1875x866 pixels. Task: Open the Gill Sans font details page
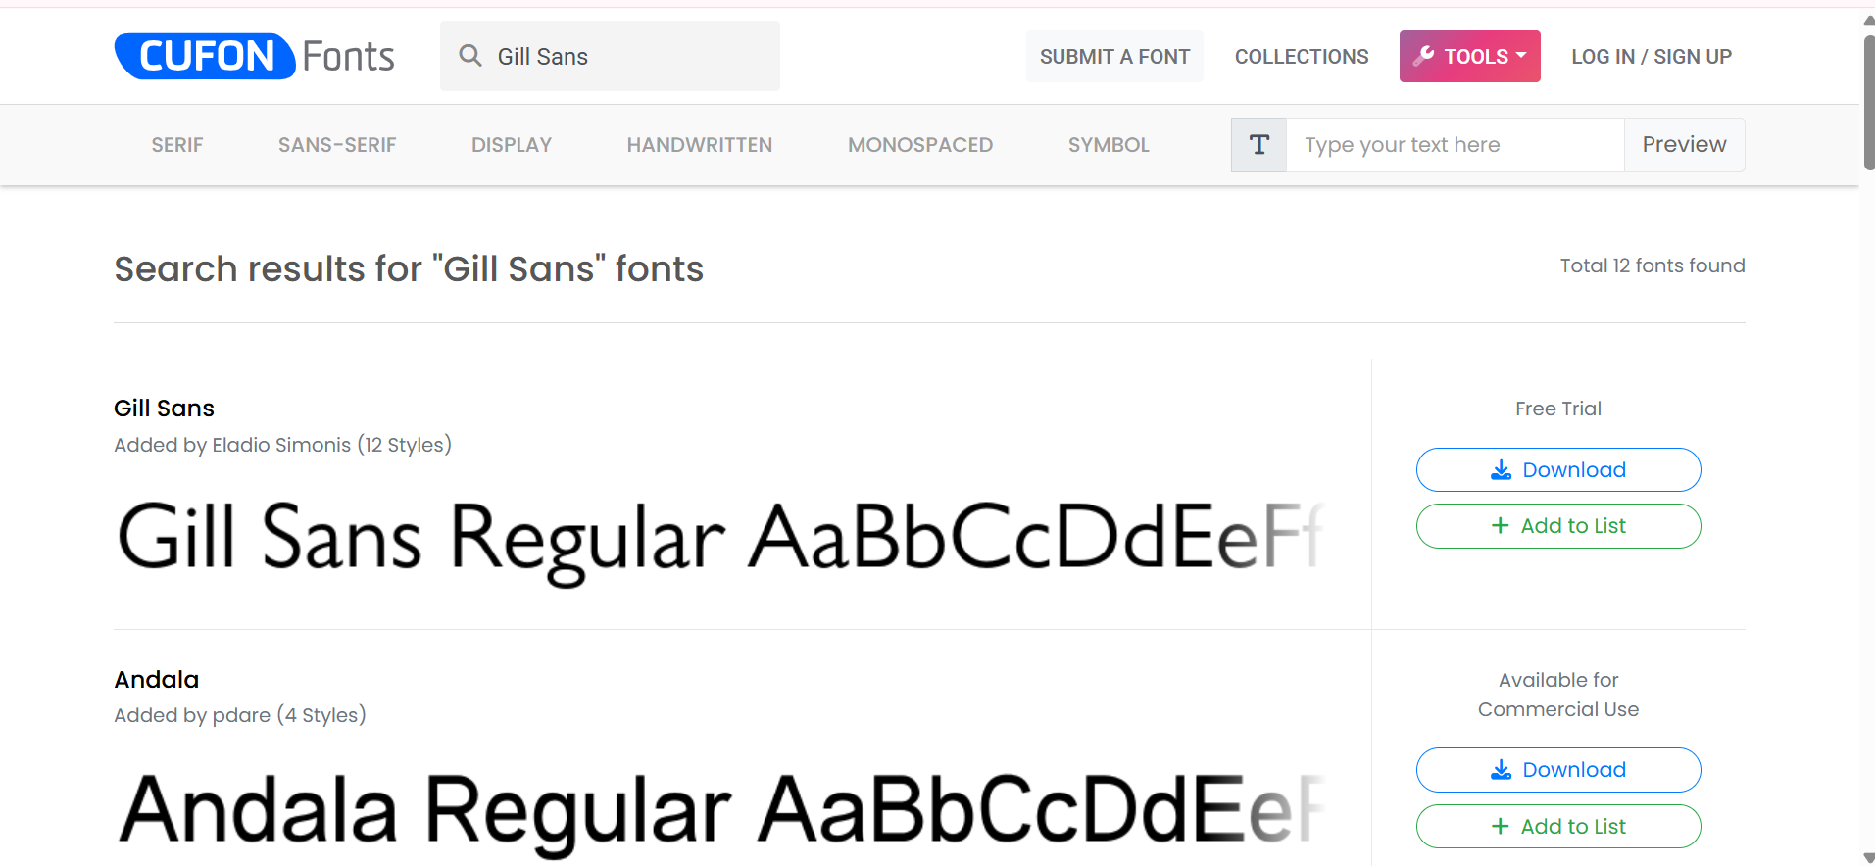164,408
